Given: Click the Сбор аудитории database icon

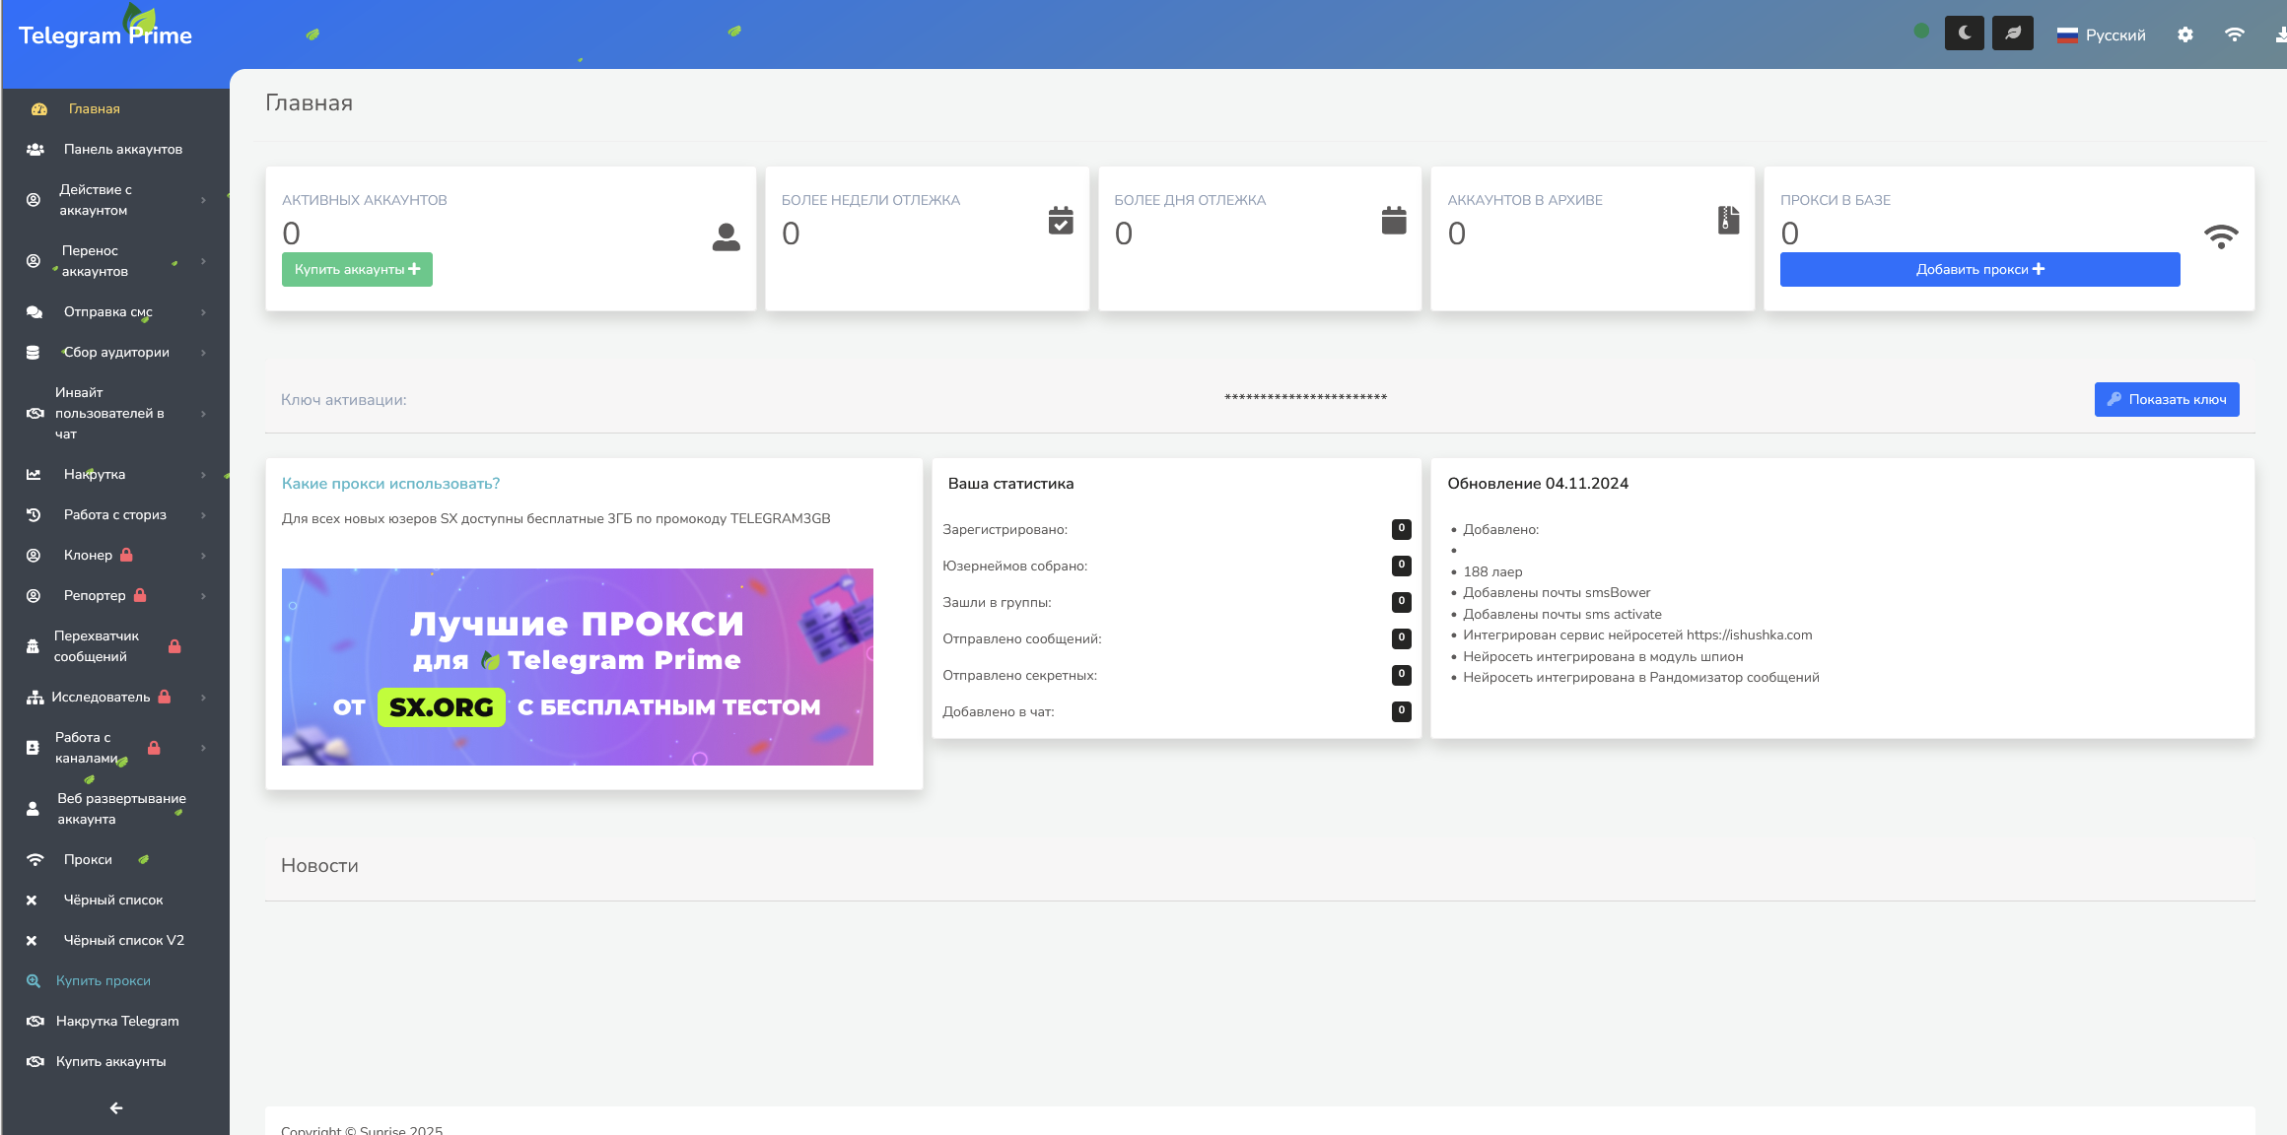Looking at the screenshot, I should [33, 353].
